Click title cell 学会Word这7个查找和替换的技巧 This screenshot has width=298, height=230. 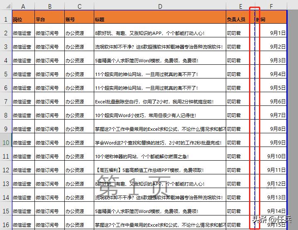click(160, 140)
